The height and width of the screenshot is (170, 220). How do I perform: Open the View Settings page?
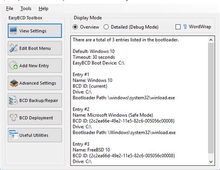pyautogui.click(x=35, y=31)
